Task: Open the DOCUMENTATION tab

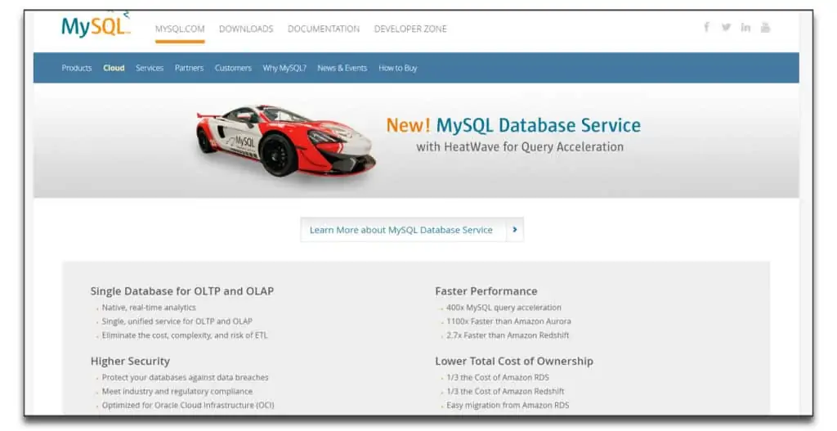Action: click(324, 29)
